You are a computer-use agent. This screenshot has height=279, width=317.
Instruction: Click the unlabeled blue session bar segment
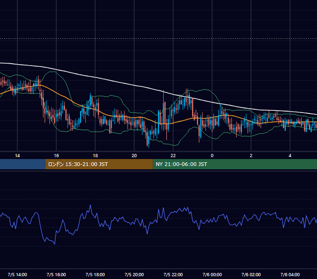tap(23, 164)
